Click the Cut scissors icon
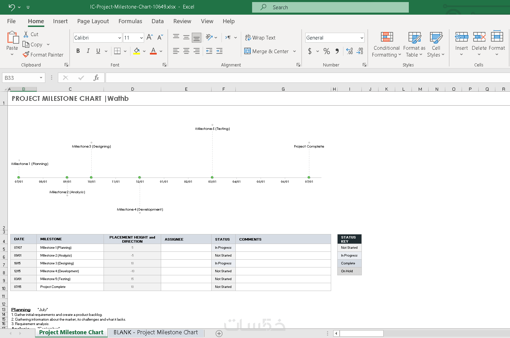This screenshot has width=510, height=338. coord(26,34)
